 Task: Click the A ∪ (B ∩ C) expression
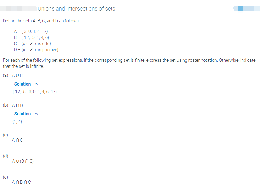pyautogui.click(x=22, y=161)
